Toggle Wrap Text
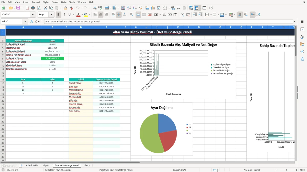 pyautogui.click(x=131, y=15)
